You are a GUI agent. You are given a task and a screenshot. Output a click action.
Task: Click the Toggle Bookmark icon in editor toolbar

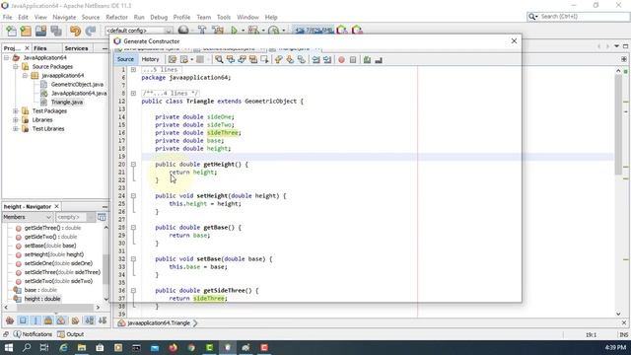302,59
